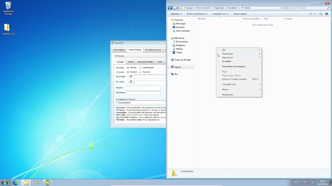Viewport: 332px width, 186px height.
Task: Browse for Executable folder icon in HyperHQ
Action: pyautogui.click(x=130, y=76)
